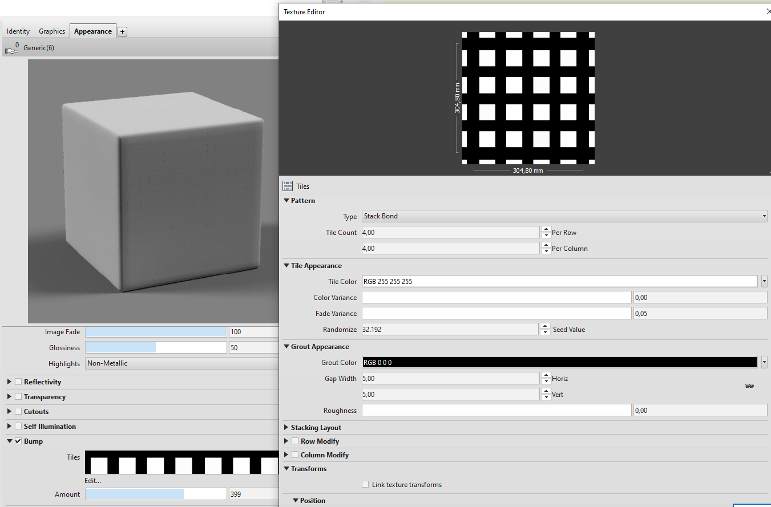Expand the Self Illumination section

9,427
